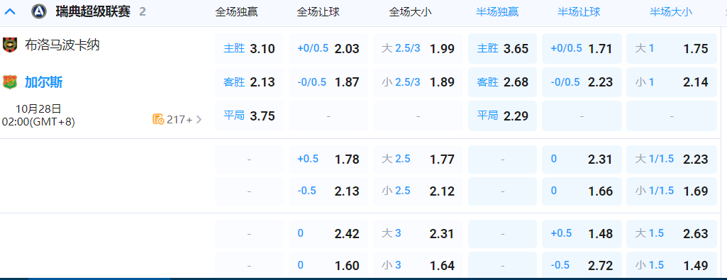Screen dimensions: 727x280
Task: Choose 小 3 at 1.64
Action: coord(418,265)
